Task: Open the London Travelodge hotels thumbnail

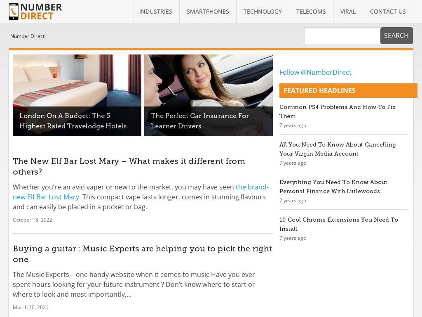Action: pos(77,95)
